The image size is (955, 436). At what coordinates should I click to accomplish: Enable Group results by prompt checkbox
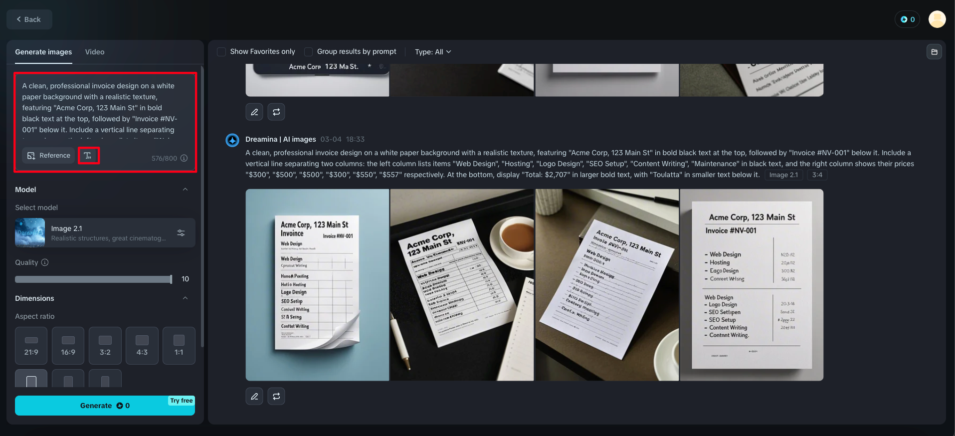(309, 52)
